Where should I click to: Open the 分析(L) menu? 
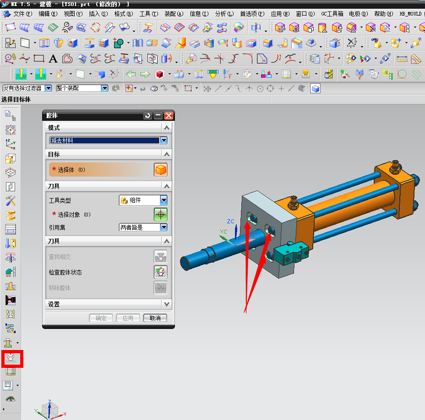pos(224,14)
